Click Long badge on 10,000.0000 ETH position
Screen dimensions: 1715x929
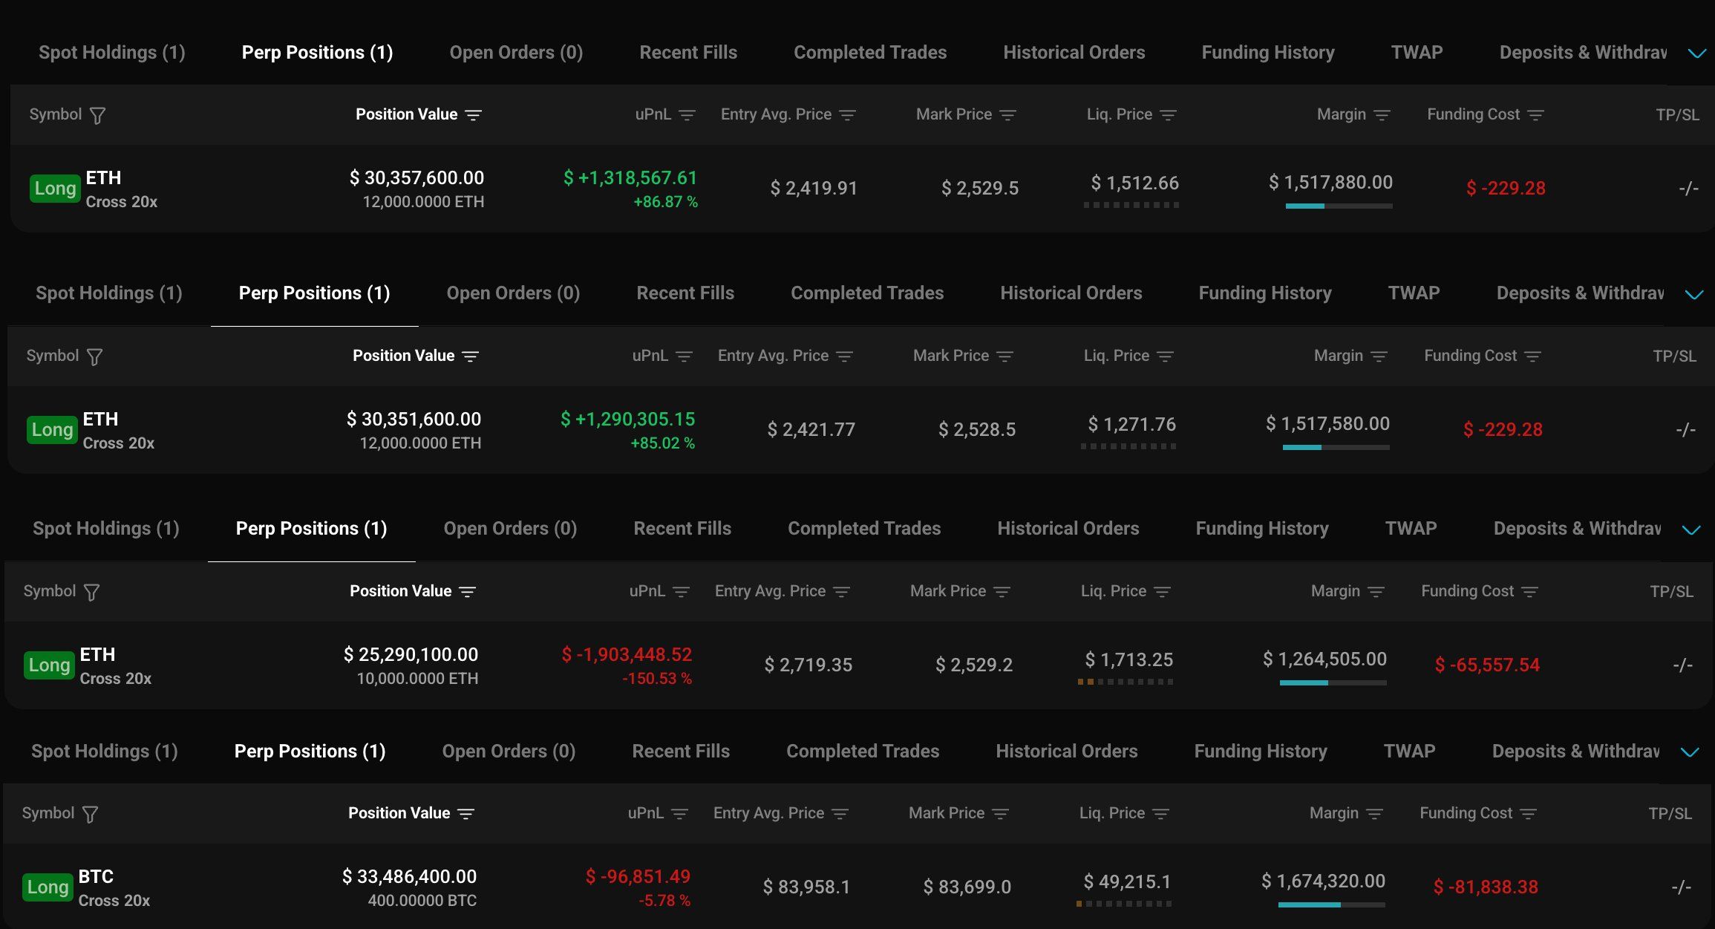(x=50, y=665)
